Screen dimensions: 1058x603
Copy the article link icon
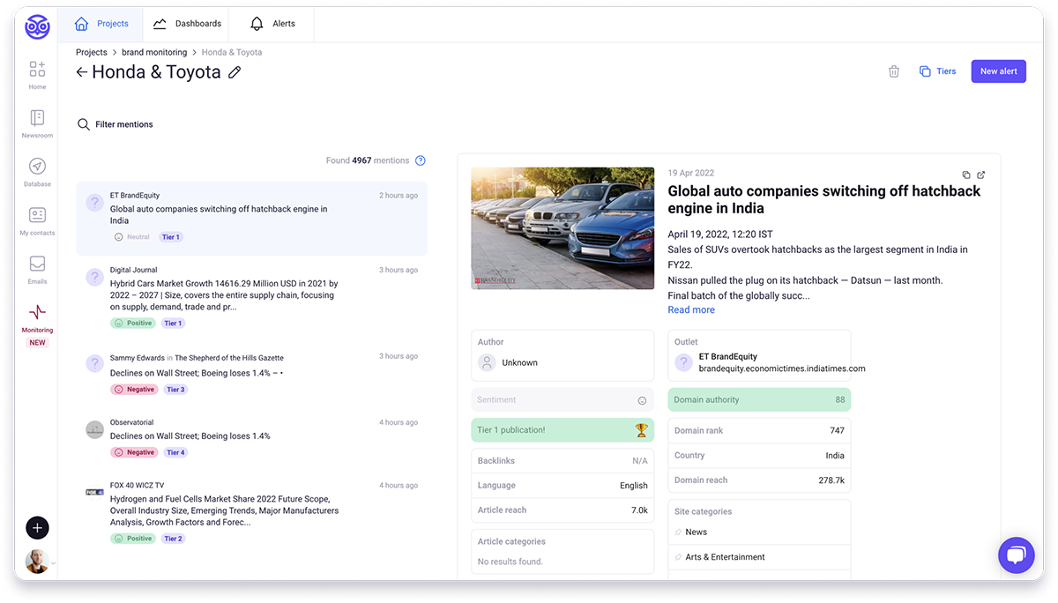point(966,175)
